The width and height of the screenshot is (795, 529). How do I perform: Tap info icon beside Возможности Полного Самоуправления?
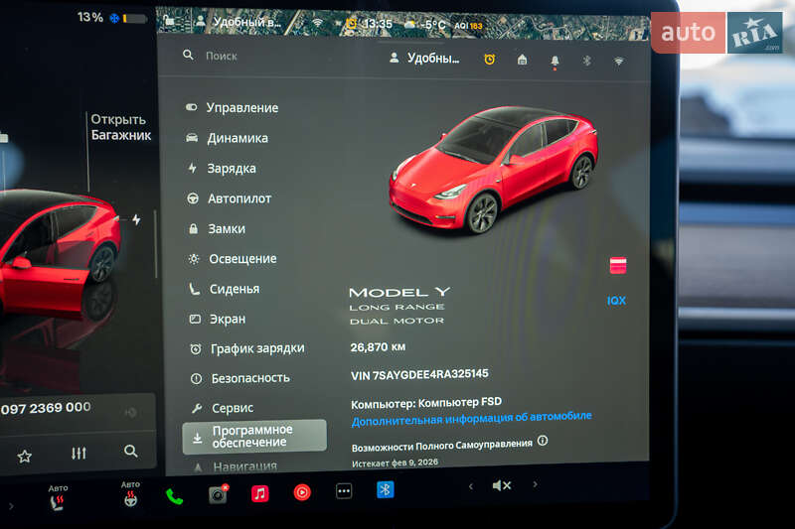pyautogui.click(x=543, y=441)
